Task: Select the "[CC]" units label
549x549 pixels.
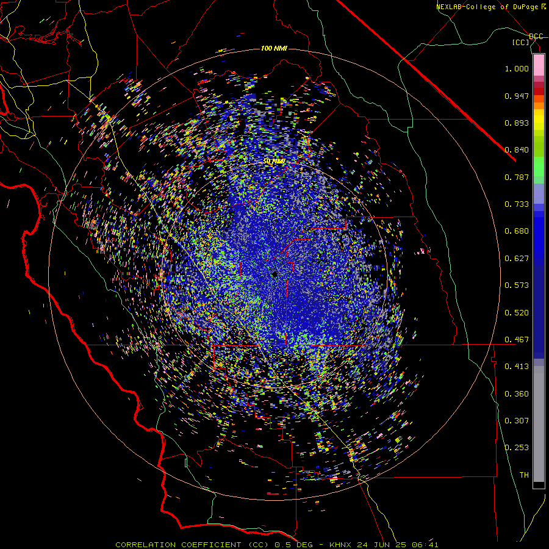Action: point(521,42)
